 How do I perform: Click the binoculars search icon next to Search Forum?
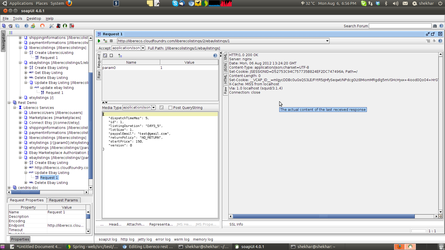point(435,26)
